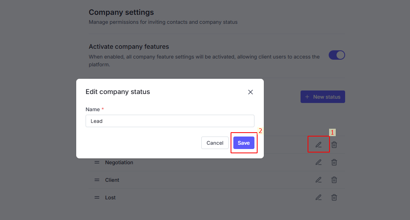This screenshot has height=220, width=410.
Task: Delete the Lost status using its trash icon
Action: (334, 197)
